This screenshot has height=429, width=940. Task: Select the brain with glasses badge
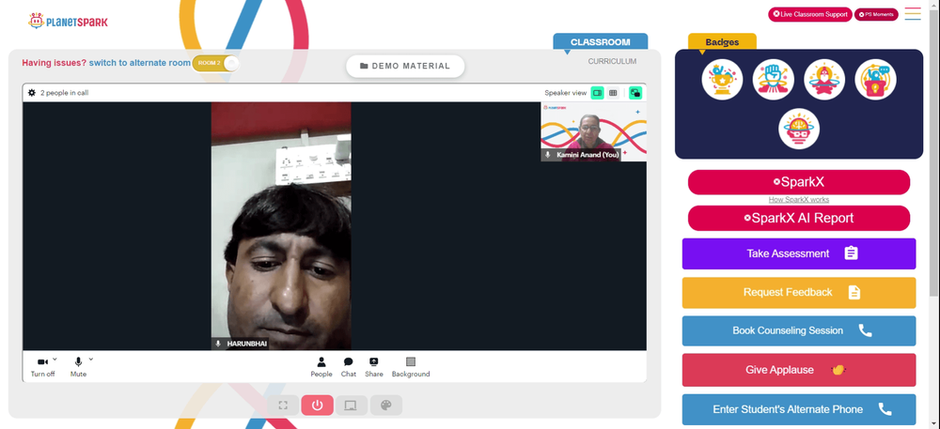click(x=799, y=129)
